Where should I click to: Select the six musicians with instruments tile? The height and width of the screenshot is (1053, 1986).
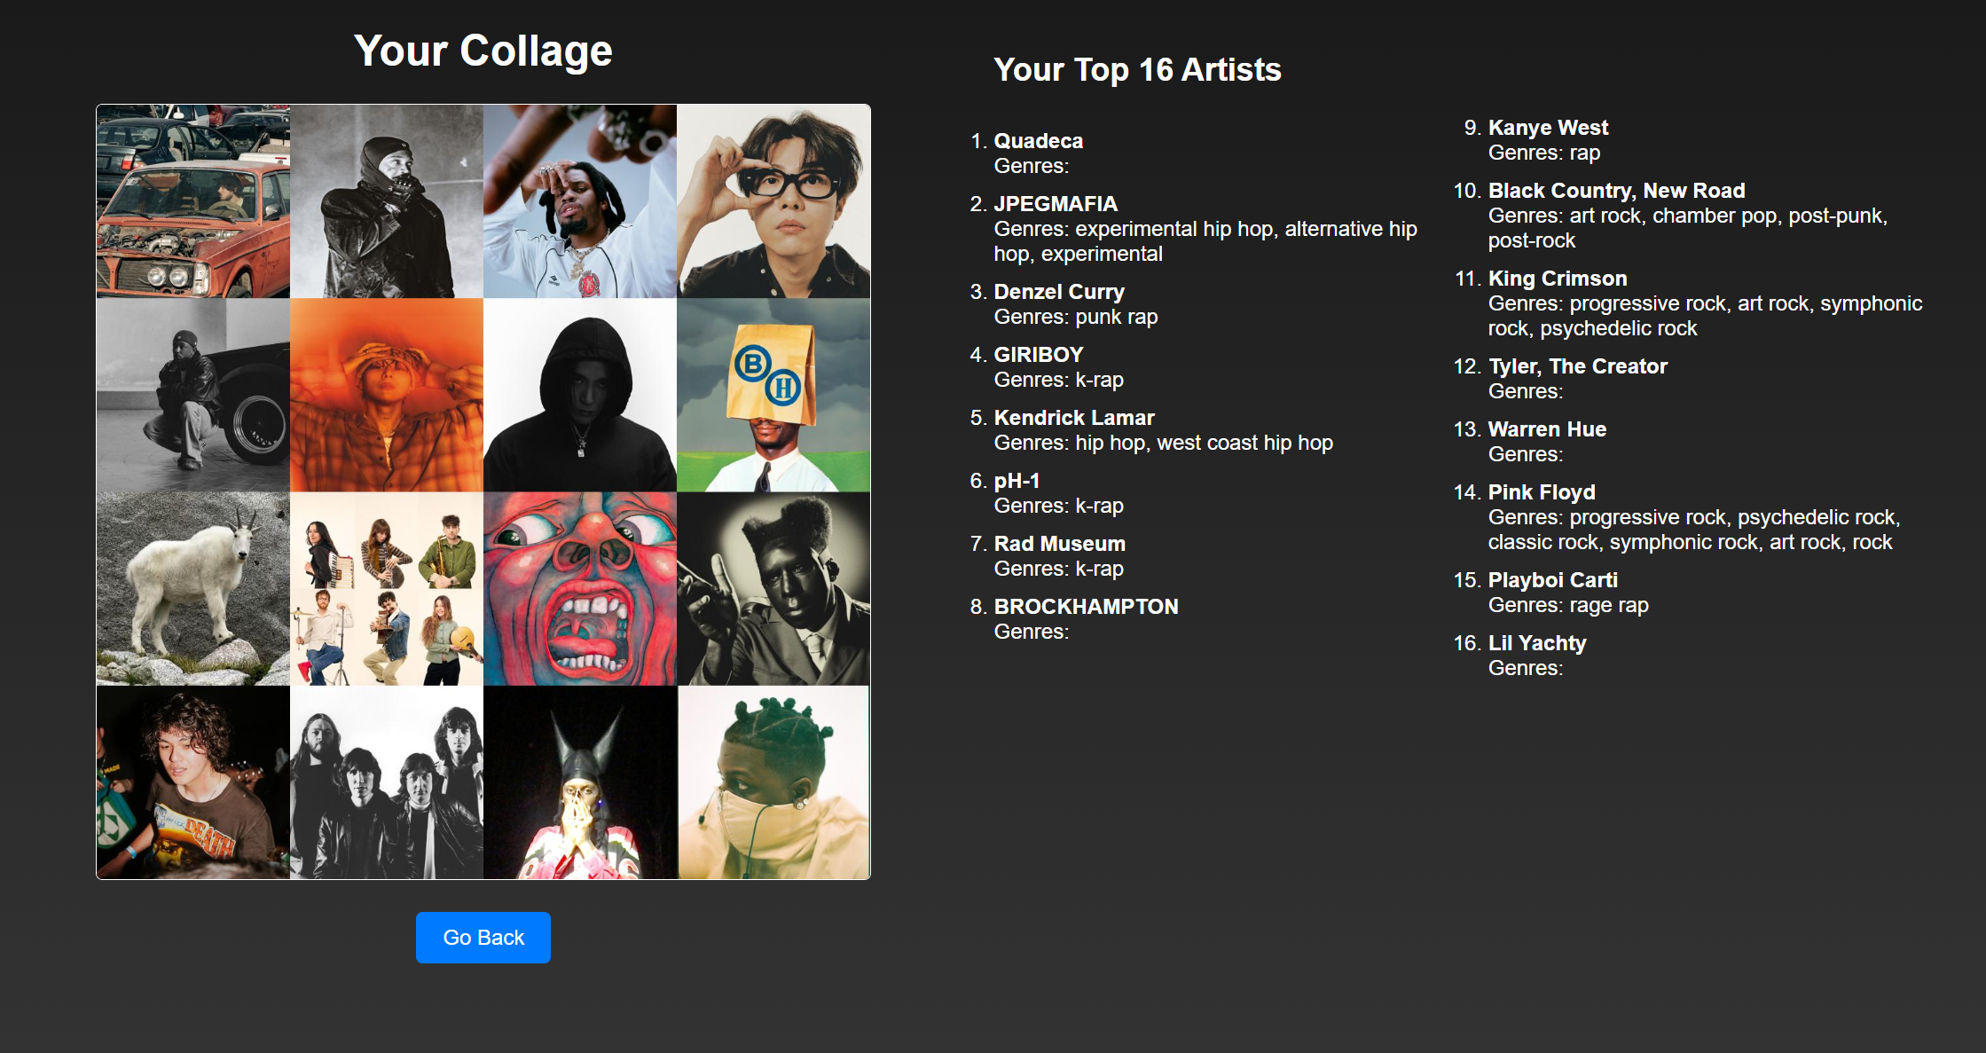[x=387, y=589]
